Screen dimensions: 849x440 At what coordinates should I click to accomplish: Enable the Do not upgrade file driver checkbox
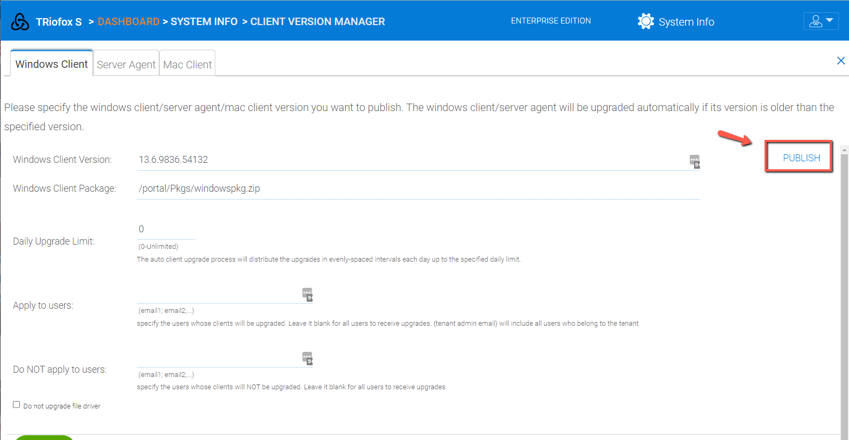tap(17, 405)
